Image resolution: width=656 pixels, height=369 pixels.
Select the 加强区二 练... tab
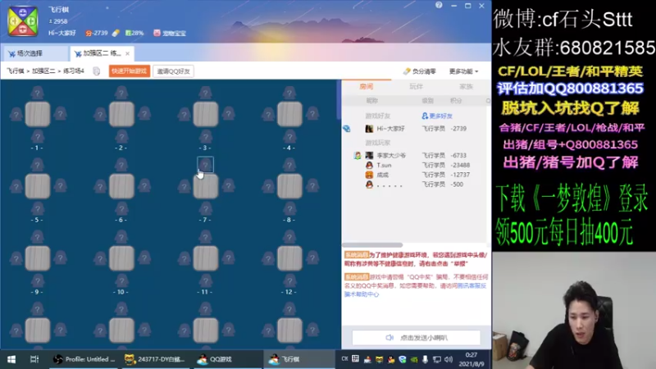pos(100,53)
